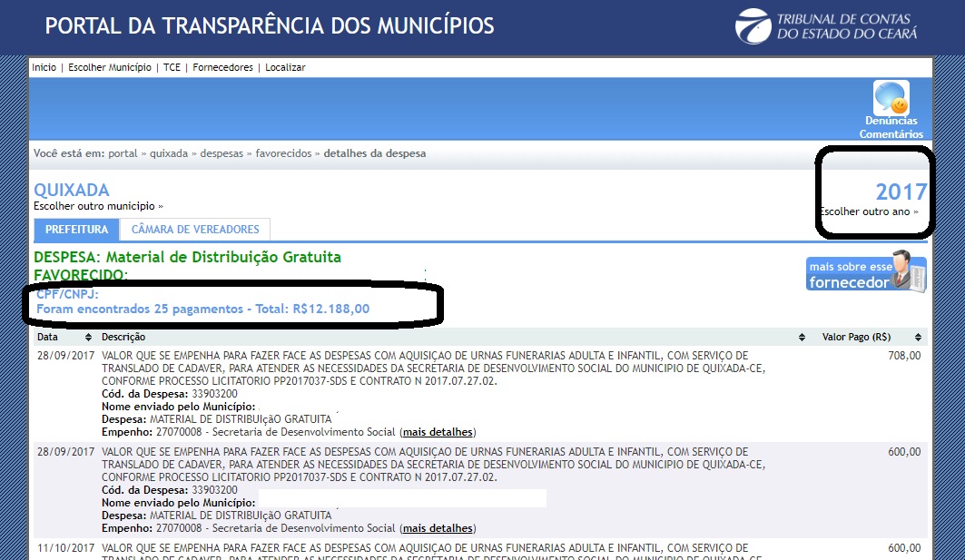Screen dimensions: 965x560
Task: Switch to the PREFEITURA tab
Action: (x=76, y=230)
